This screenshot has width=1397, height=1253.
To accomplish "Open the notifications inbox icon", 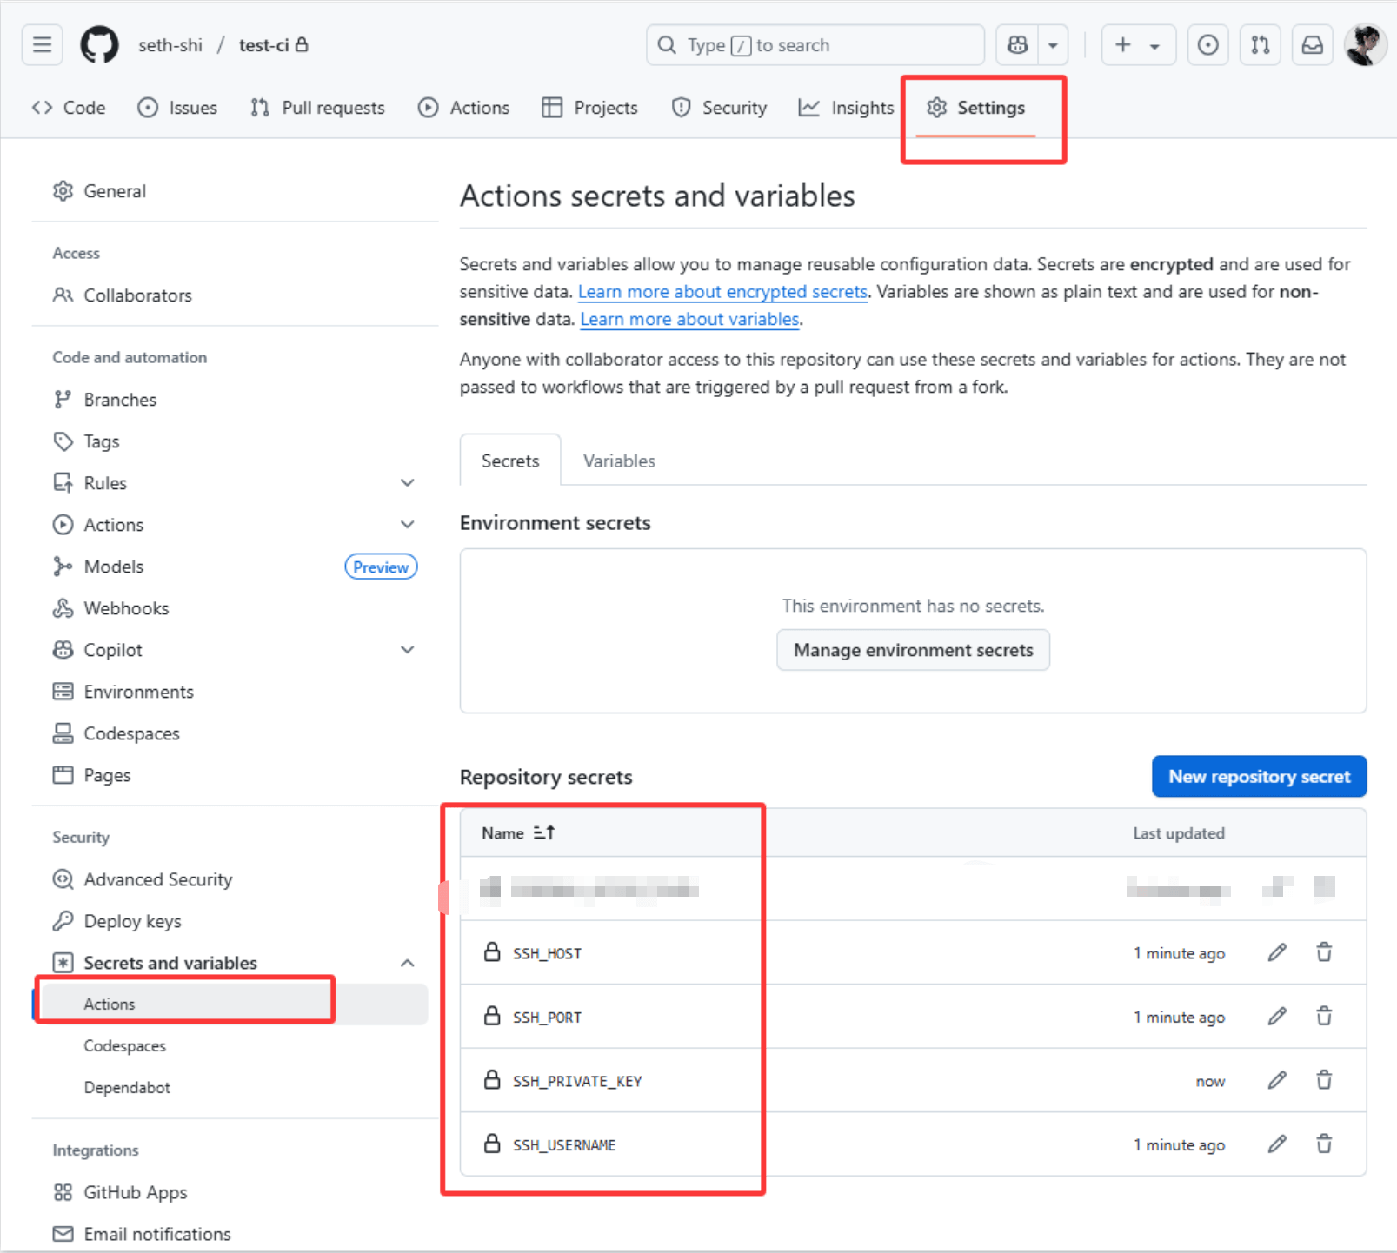I will click(x=1312, y=45).
